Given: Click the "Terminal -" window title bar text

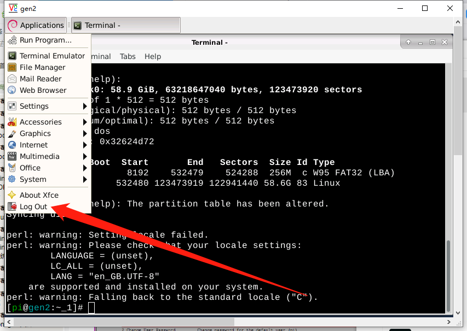Looking at the screenshot, I should point(210,43).
